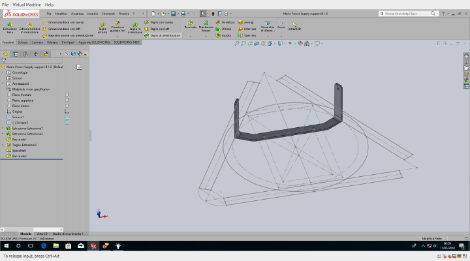The width and height of the screenshot is (470, 261).
Task: Open dropdown under Raccordo tool
Action: 190,37
